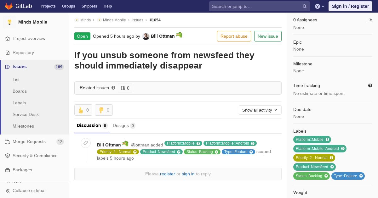378x198 pixels.
Task: Open the Snippets menu item
Action: [89, 6]
